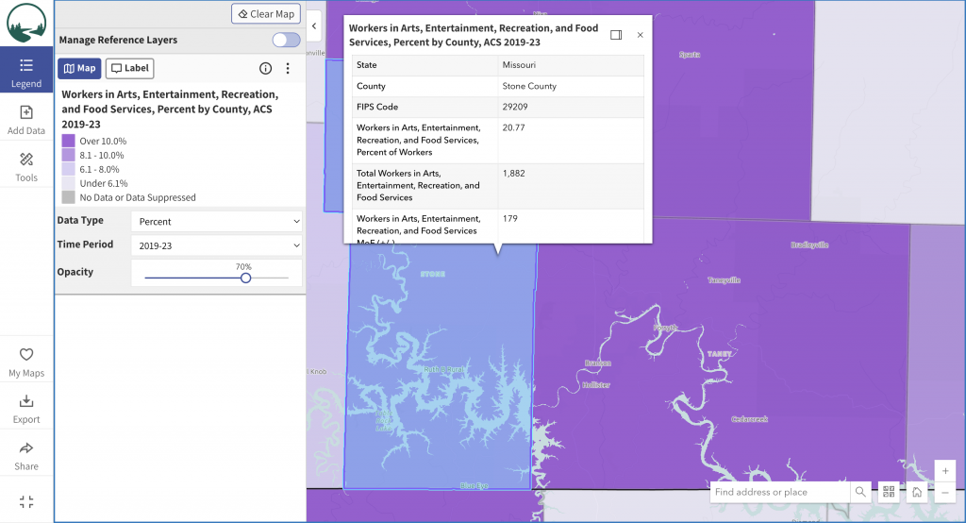966x523 pixels.
Task: Open the Time Period dropdown
Action: point(217,245)
